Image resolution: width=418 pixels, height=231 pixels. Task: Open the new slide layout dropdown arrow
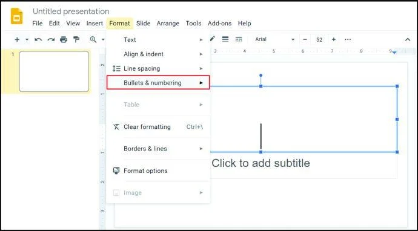[x=27, y=40]
